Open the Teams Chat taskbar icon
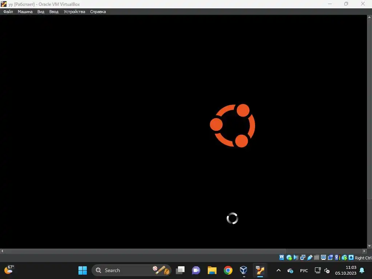The height and width of the screenshot is (279, 372). click(x=196, y=270)
